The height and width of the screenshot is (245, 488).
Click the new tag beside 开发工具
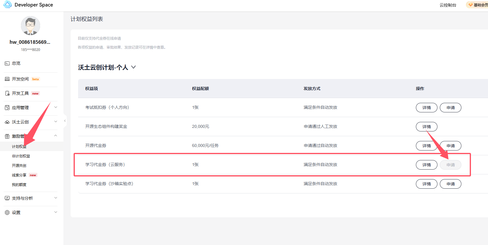click(x=35, y=93)
